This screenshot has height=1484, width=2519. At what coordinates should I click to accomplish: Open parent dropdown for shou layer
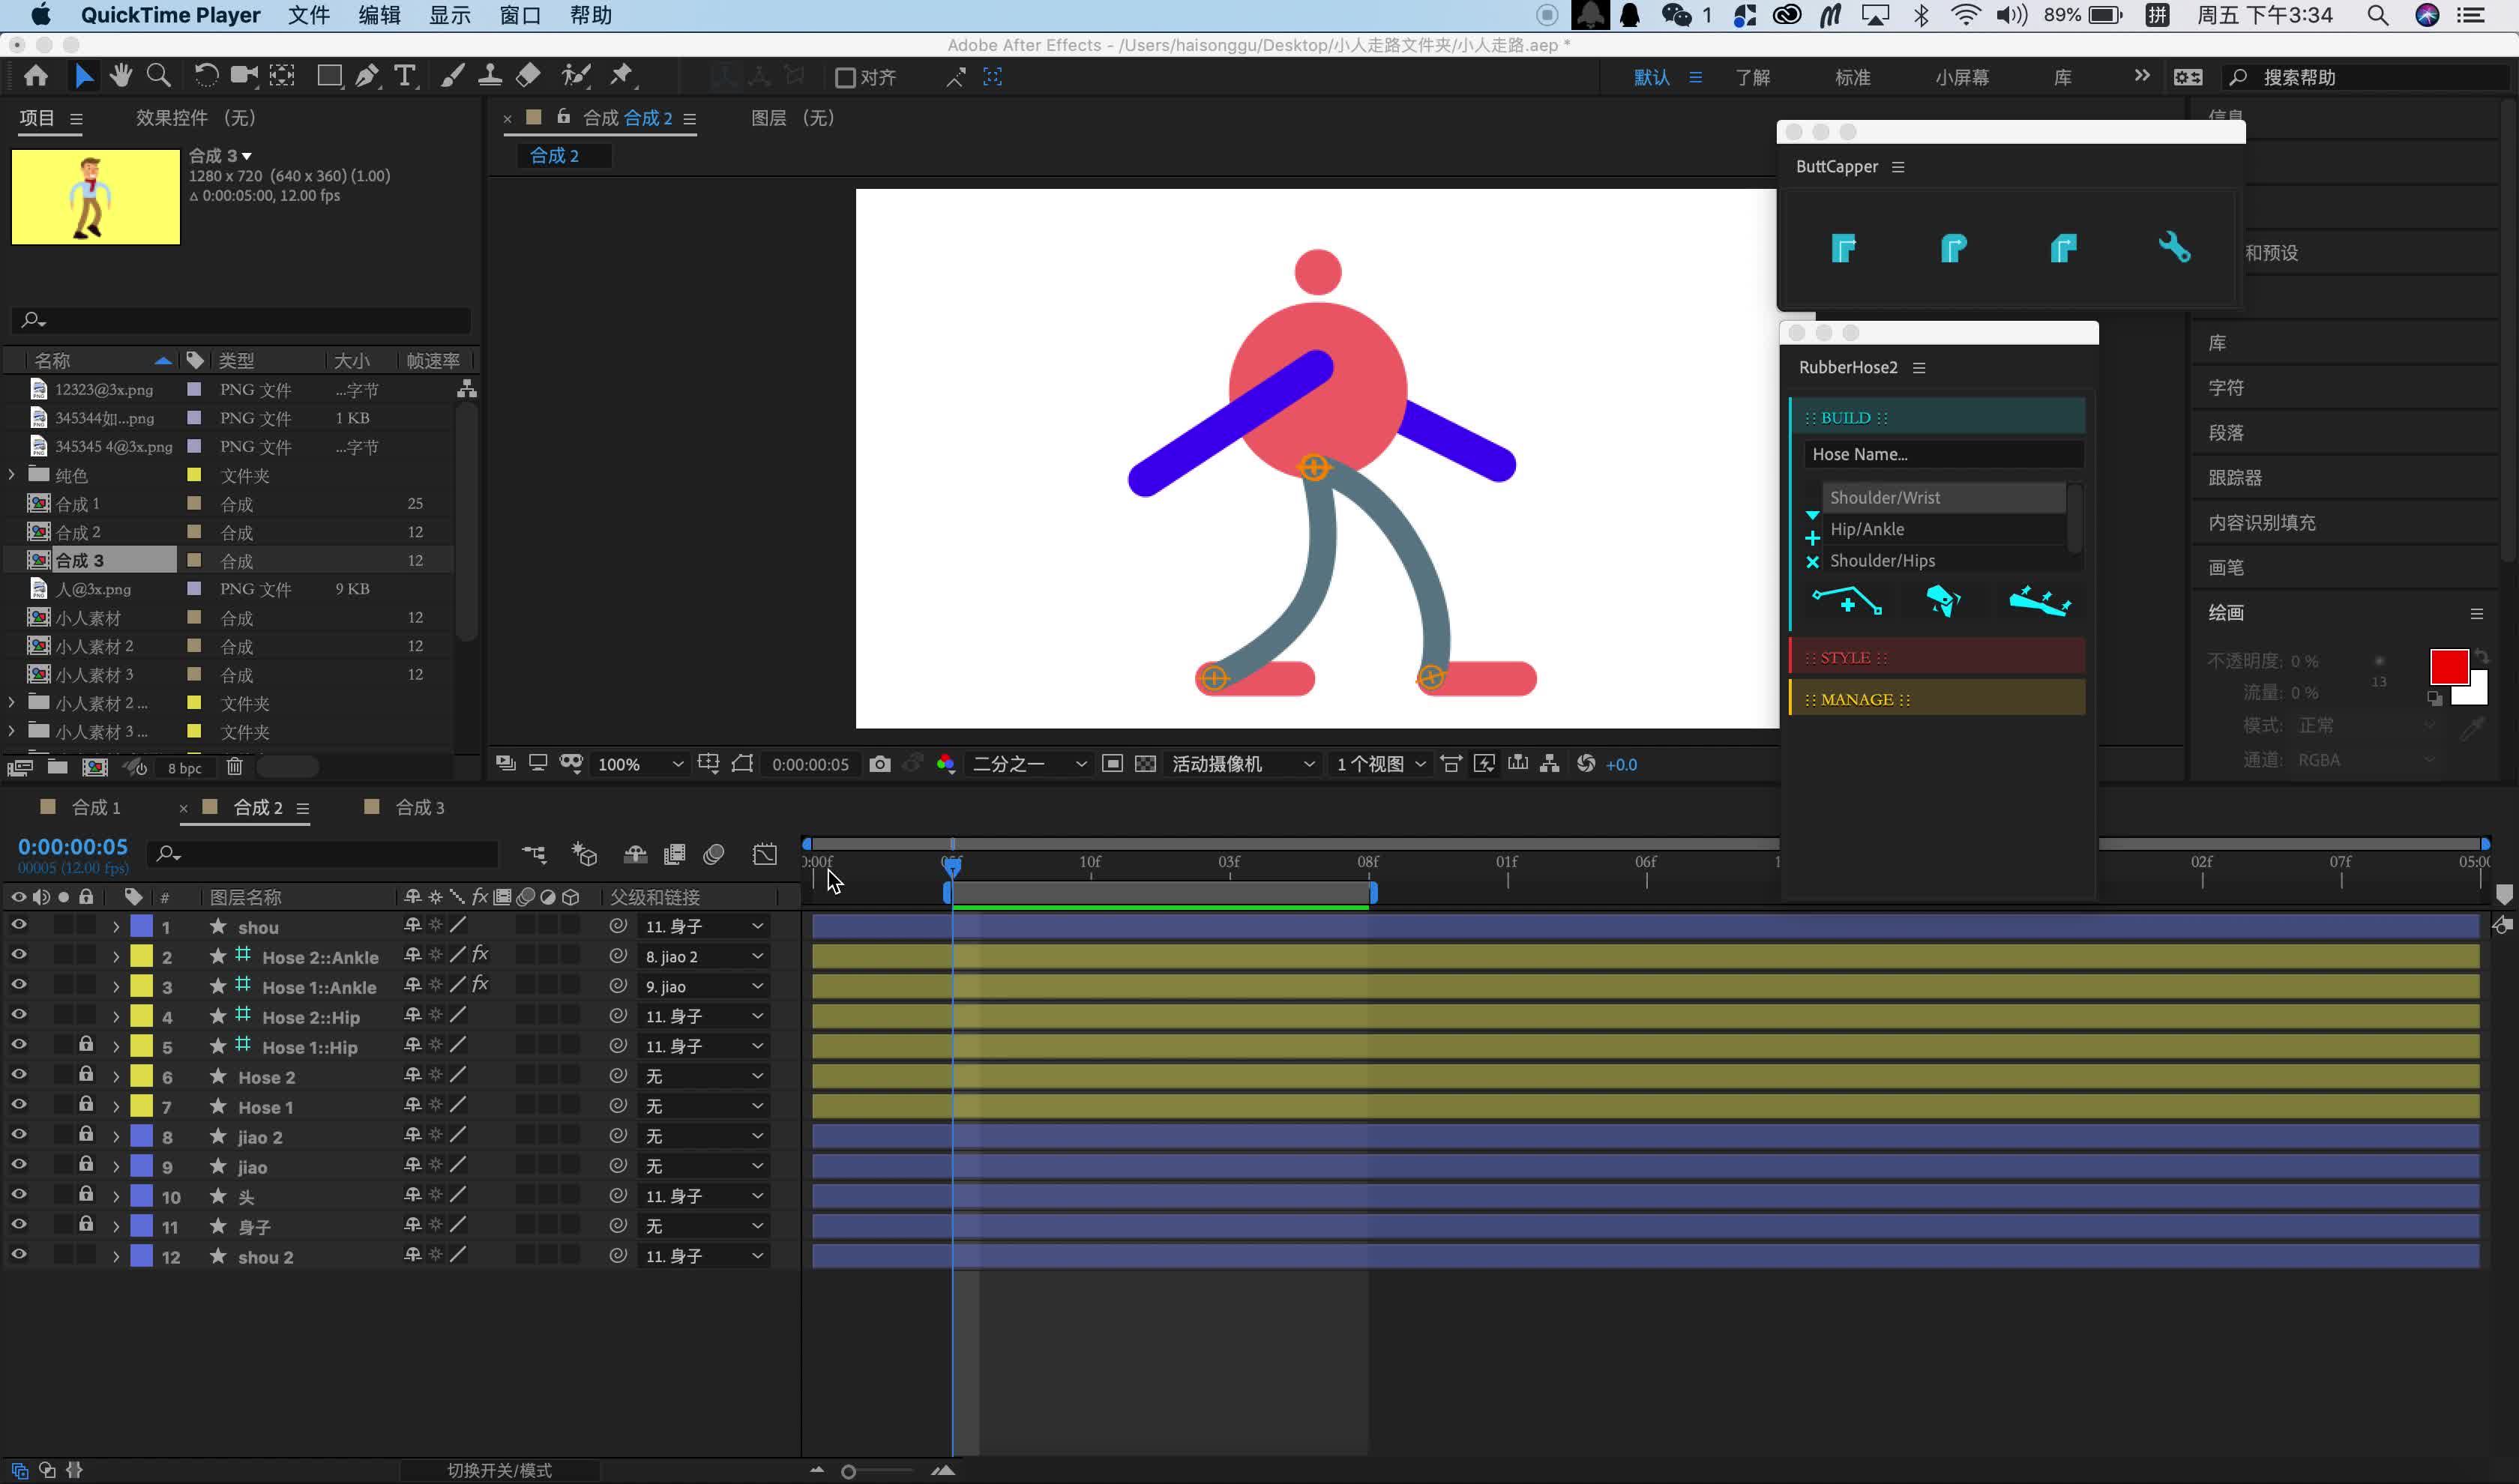tap(704, 927)
